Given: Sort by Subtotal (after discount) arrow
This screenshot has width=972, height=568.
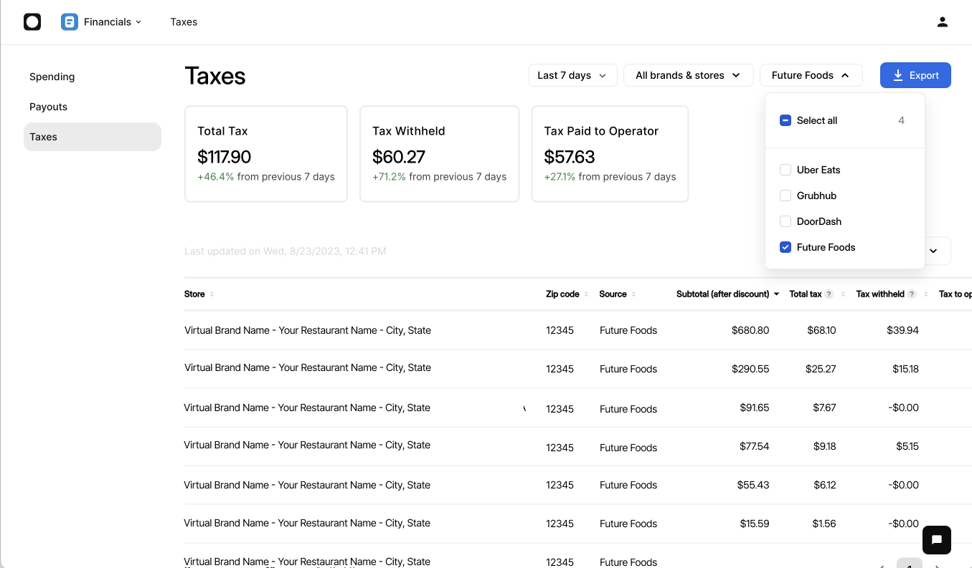Looking at the screenshot, I should click(776, 294).
